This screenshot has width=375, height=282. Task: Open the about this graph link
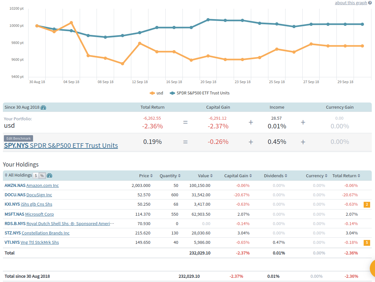click(x=351, y=3)
